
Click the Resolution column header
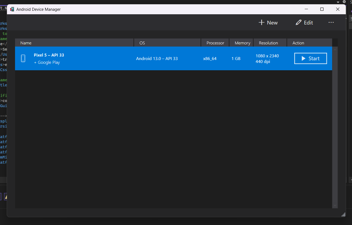270,43
